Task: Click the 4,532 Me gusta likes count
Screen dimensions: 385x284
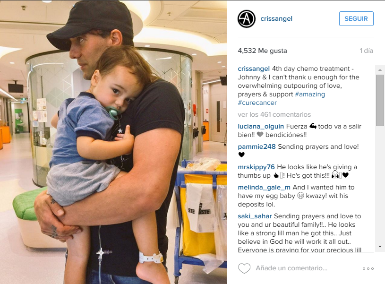Action: (x=262, y=51)
